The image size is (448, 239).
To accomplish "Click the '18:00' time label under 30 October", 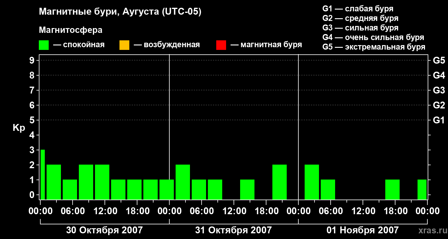I will click(x=137, y=211).
